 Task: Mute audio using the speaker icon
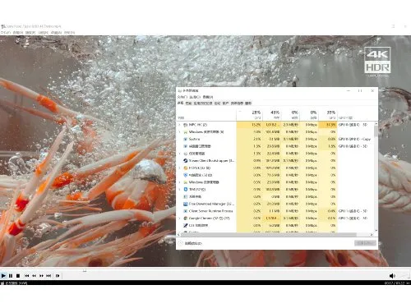click(392, 275)
